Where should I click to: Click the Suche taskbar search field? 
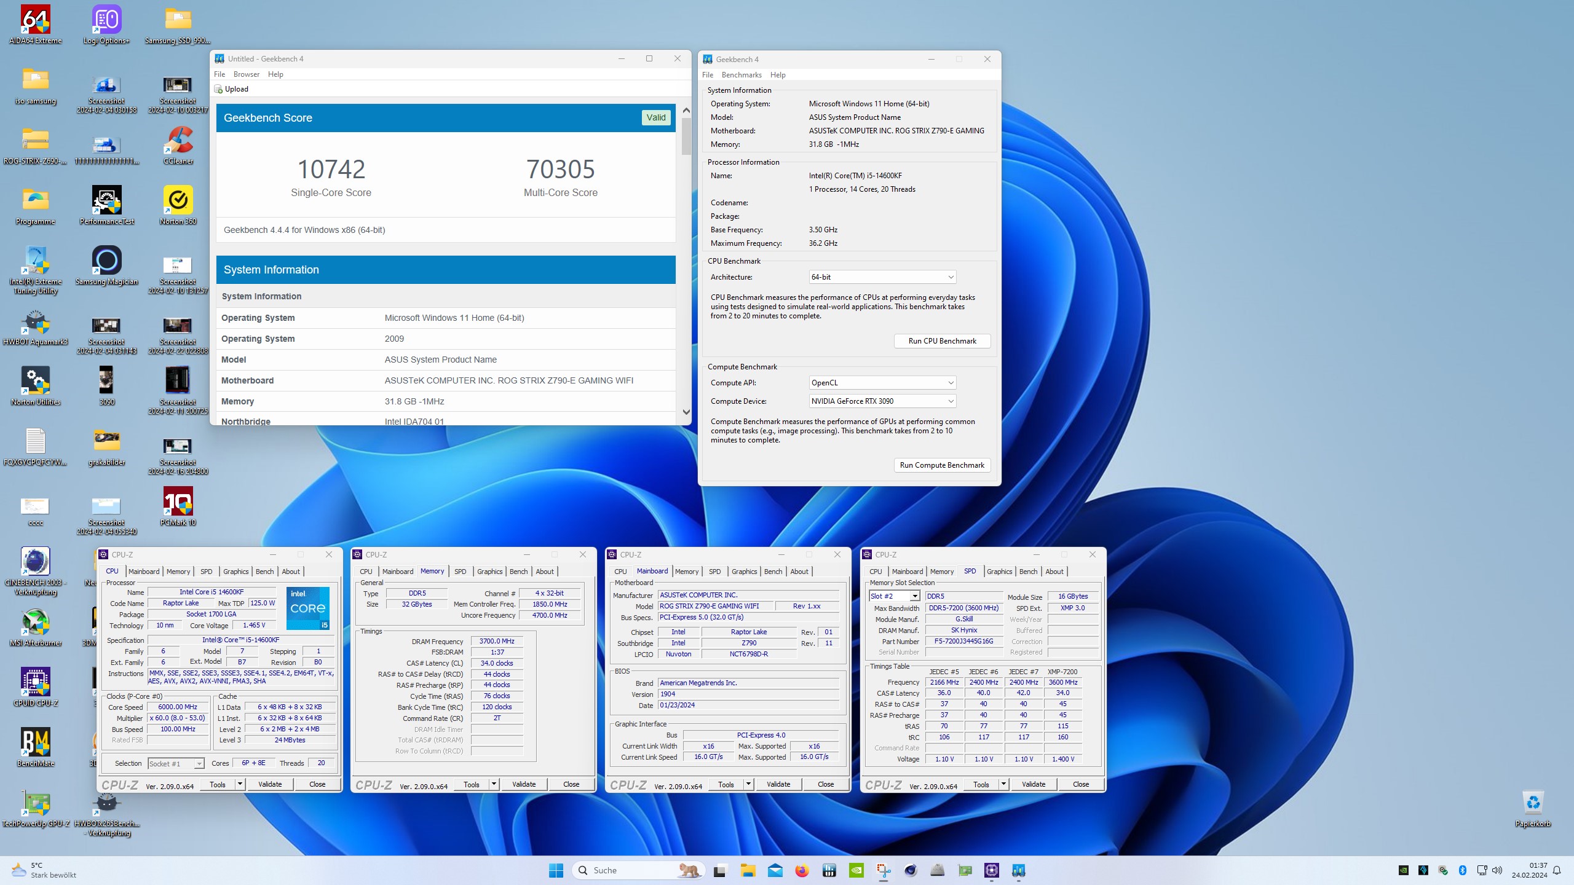click(x=637, y=870)
